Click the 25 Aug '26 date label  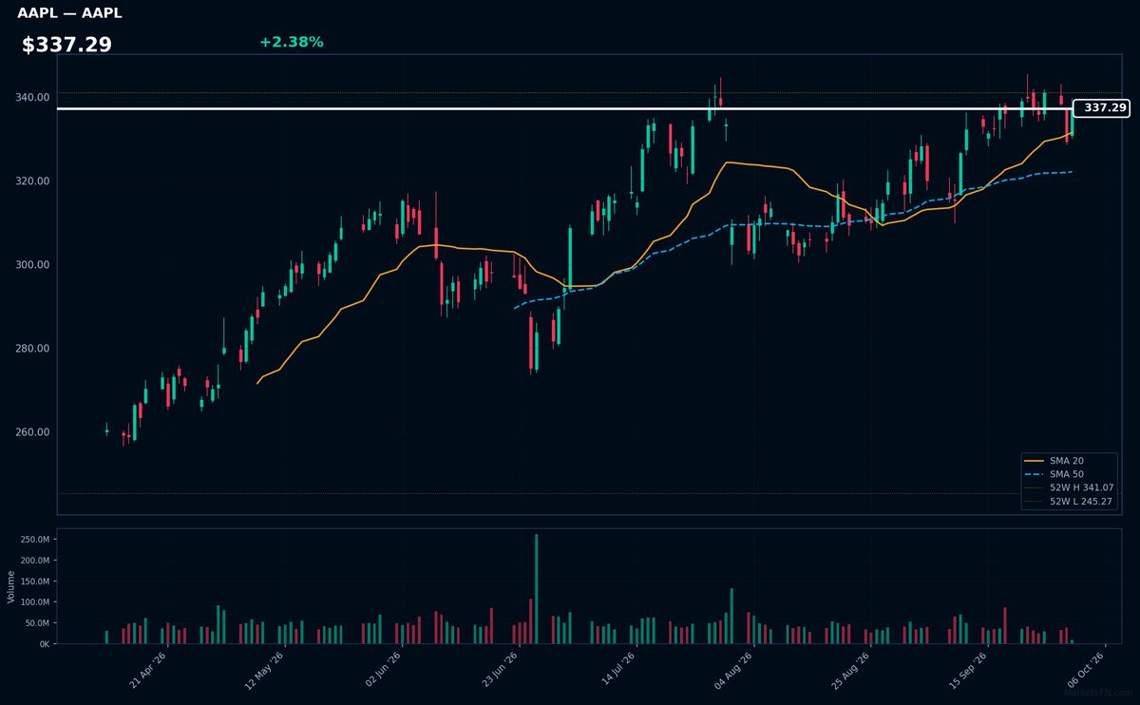click(852, 671)
